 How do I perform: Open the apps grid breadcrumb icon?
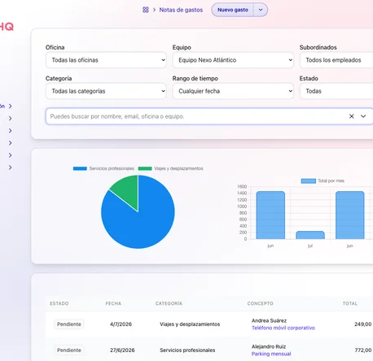(146, 10)
